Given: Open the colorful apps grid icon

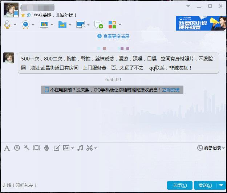Looking at the screenshot, I should (112, 25).
